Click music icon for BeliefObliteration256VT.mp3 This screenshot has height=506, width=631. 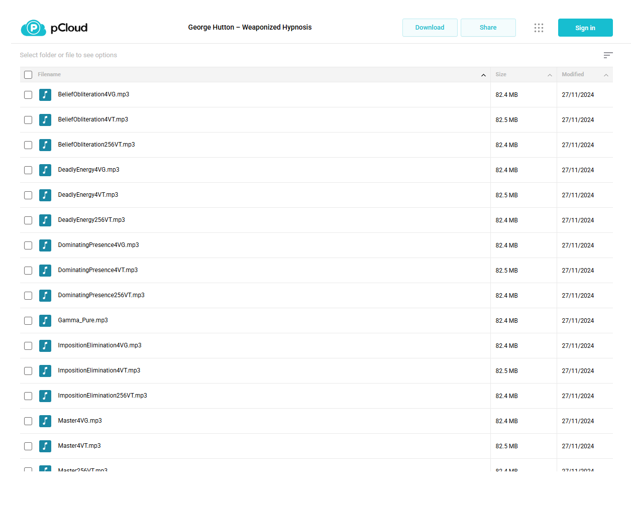coord(45,145)
